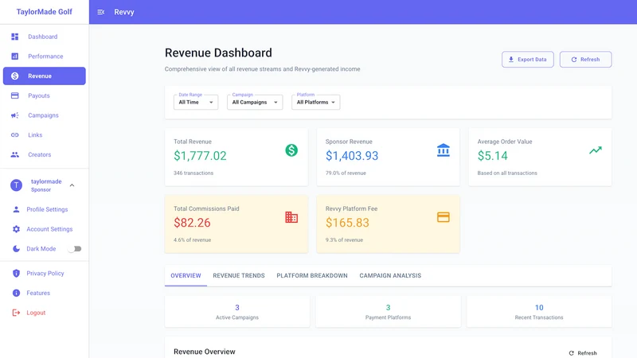Click the Logout exit icon
637x358 pixels.
(x=16, y=313)
